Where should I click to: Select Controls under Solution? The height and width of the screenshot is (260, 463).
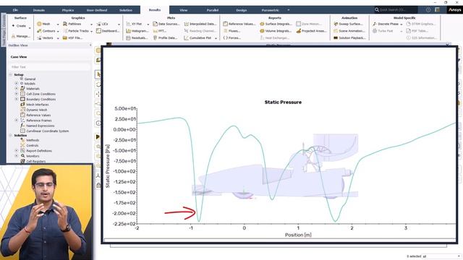32,145
